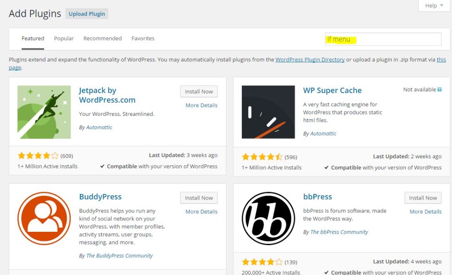This screenshot has height=275, width=452.
Task: Click the 'Not available' status text
Action: (419, 89)
